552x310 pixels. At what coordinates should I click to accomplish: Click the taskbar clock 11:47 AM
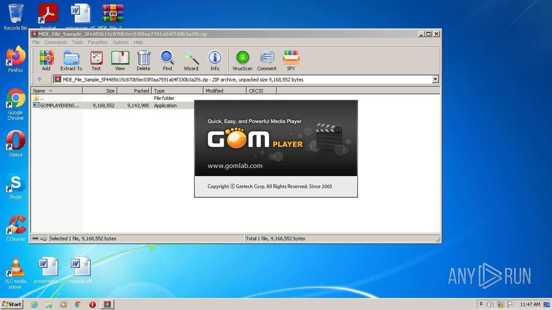click(x=530, y=304)
